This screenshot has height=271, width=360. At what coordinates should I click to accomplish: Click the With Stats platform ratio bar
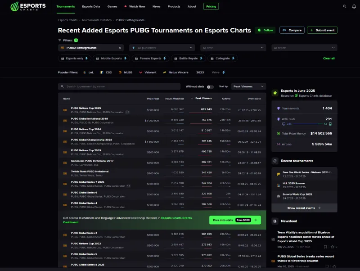(x=307, y=124)
